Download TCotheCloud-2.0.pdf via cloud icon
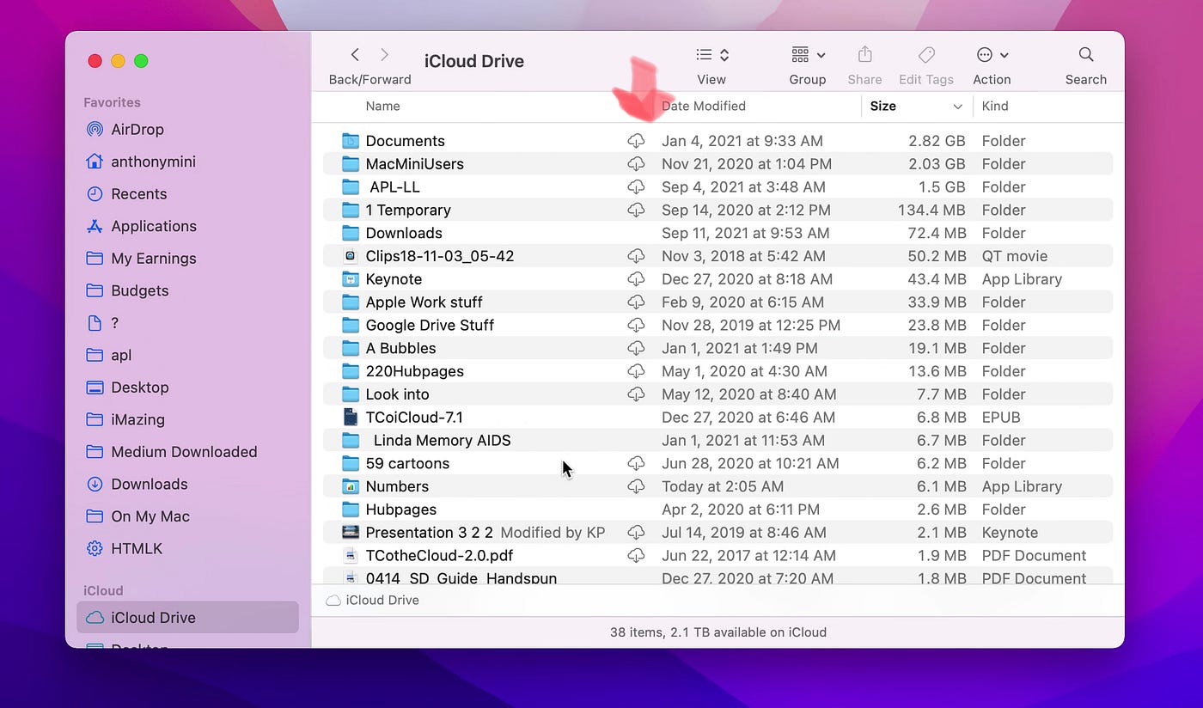The image size is (1203, 708). [636, 556]
